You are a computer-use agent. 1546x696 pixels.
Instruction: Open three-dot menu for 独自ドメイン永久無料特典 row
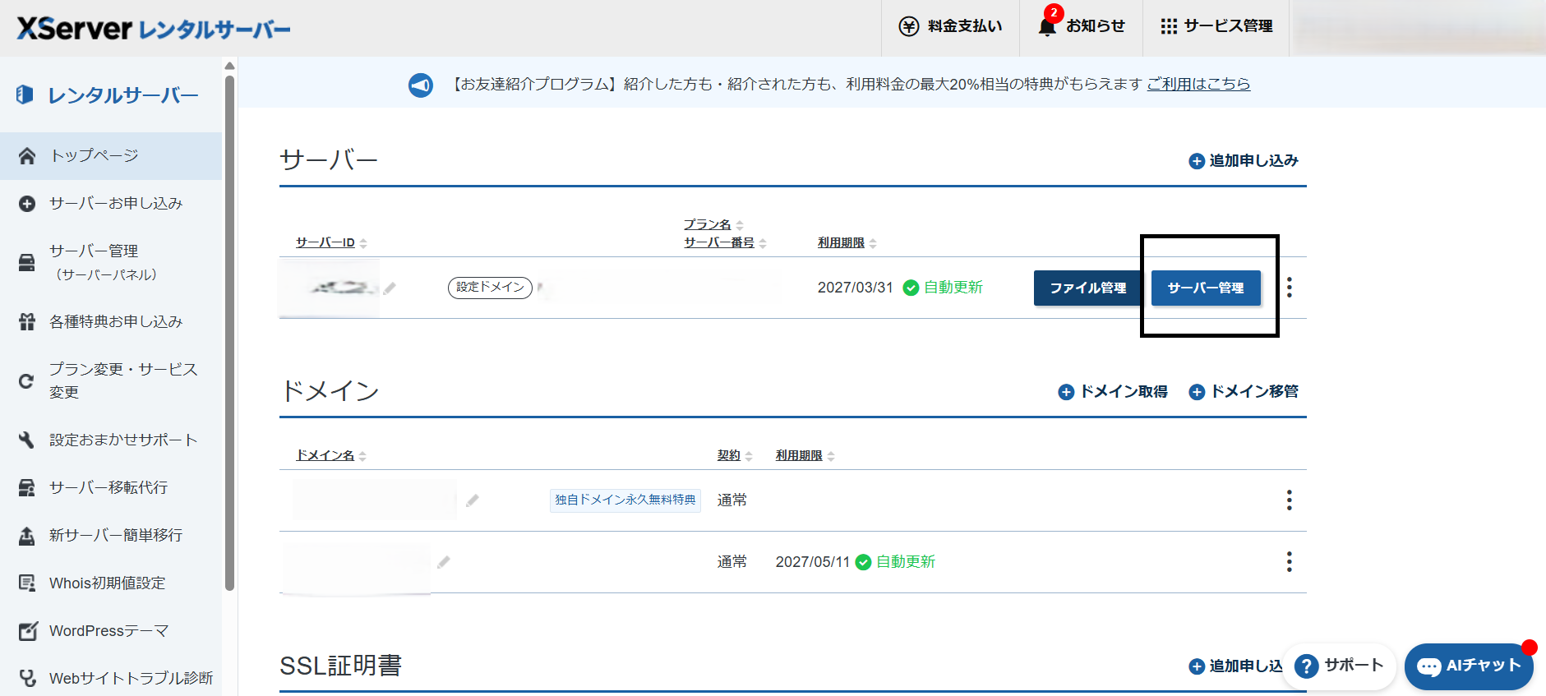point(1290,500)
